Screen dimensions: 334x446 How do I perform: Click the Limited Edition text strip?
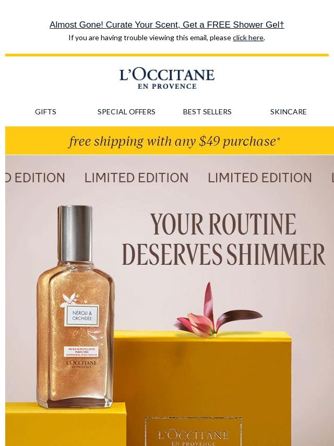pos(170,178)
